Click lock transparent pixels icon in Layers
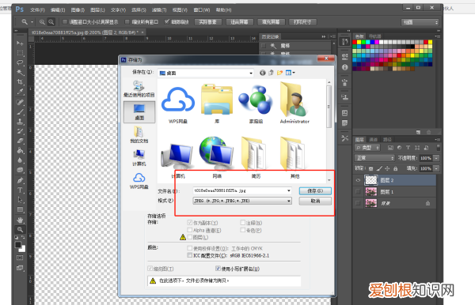The width and height of the screenshot is (475, 305). 370,168
